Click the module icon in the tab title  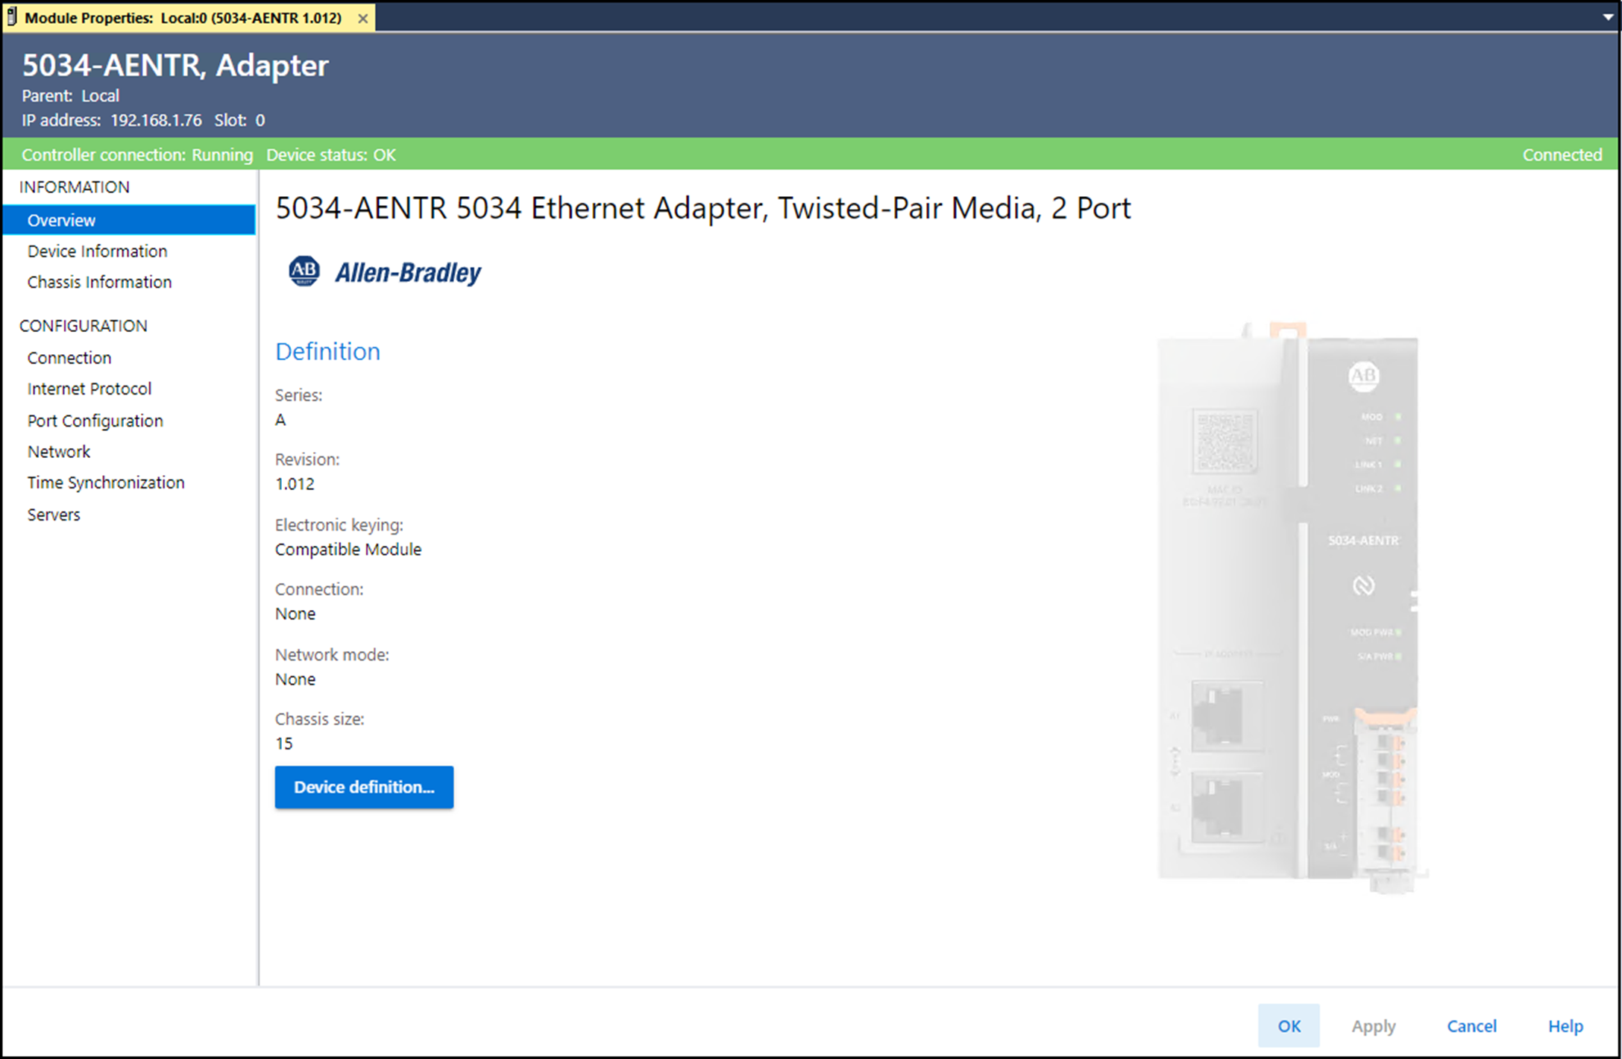(12, 16)
